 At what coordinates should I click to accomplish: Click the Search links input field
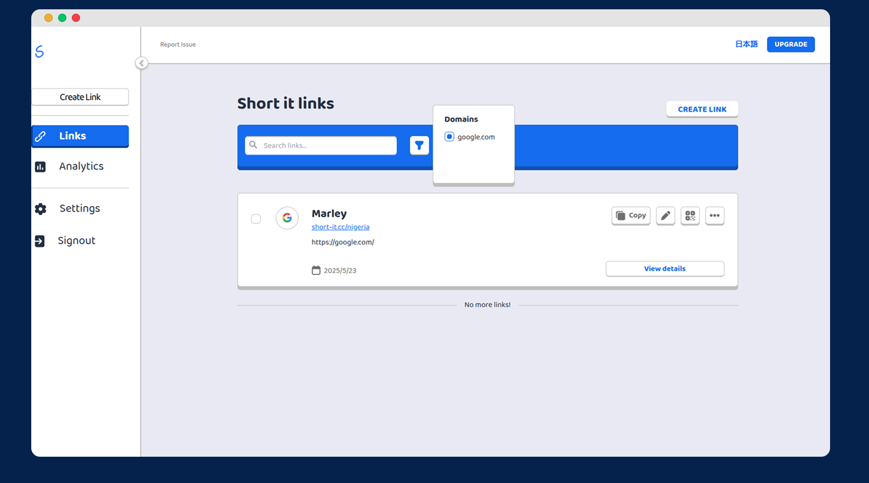pyautogui.click(x=326, y=146)
